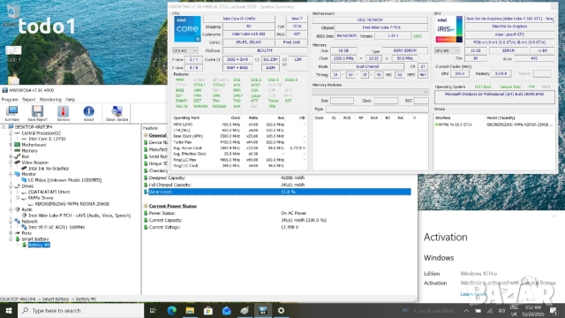Select the Bus tree node
This screenshot has width=565, height=318.
pyautogui.click(x=26, y=156)
